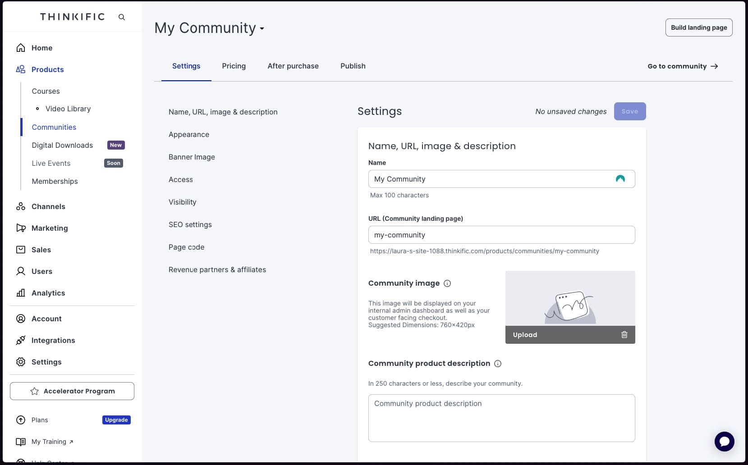Open the chat support bubble

click(x=724, y=442)
